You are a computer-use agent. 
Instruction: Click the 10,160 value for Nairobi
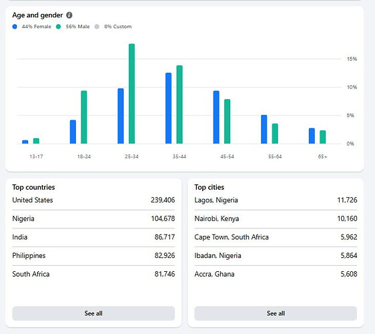click(x=347, y=218)
